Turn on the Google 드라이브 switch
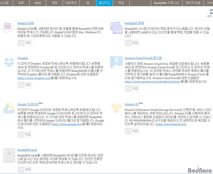This screenshot has width=213, height=174. 25,135
